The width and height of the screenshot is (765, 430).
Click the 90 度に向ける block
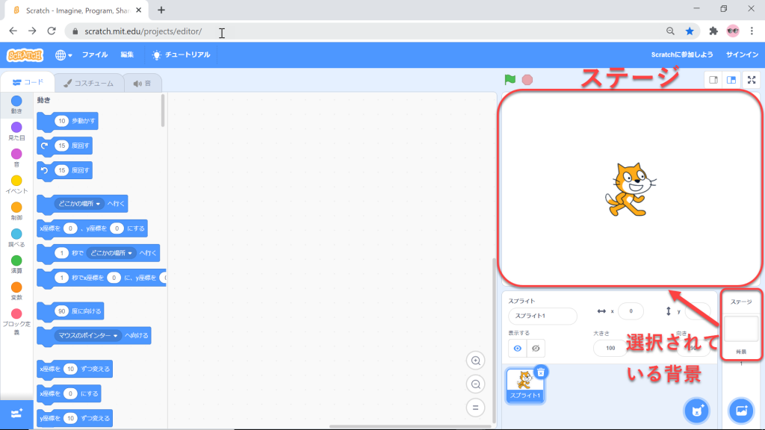(x=70, y=311)
